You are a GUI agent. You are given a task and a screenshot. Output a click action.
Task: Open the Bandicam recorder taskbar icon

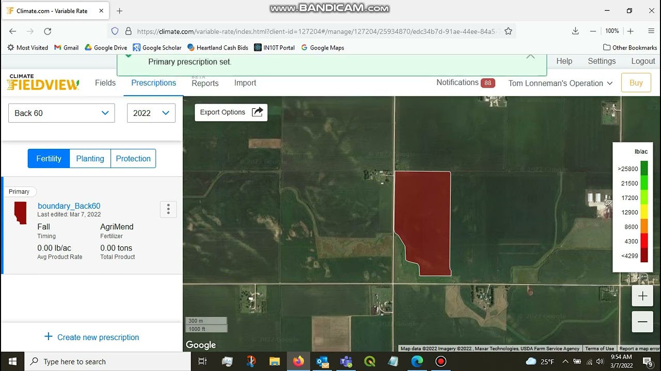click(441, 361)
